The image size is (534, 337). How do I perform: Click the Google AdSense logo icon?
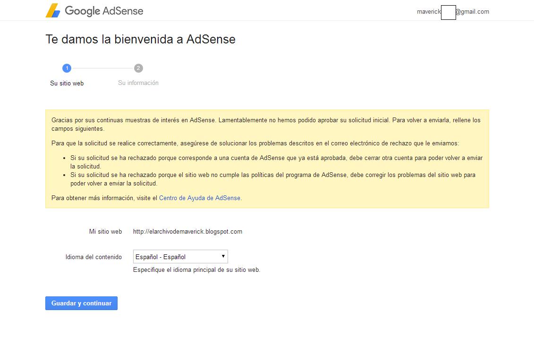[53, 10]
